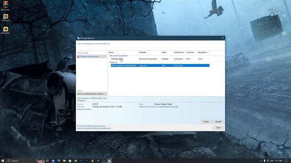291x163 pixels.
Task: Click the Disable button
Action: pos(218,122)
